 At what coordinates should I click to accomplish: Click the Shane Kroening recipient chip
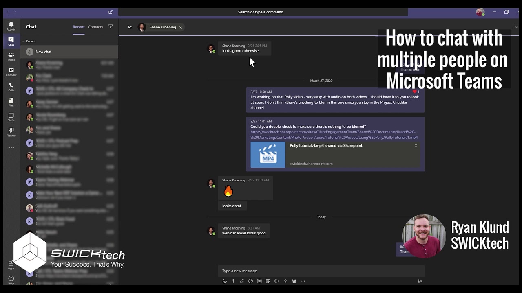tap(161, 27)
